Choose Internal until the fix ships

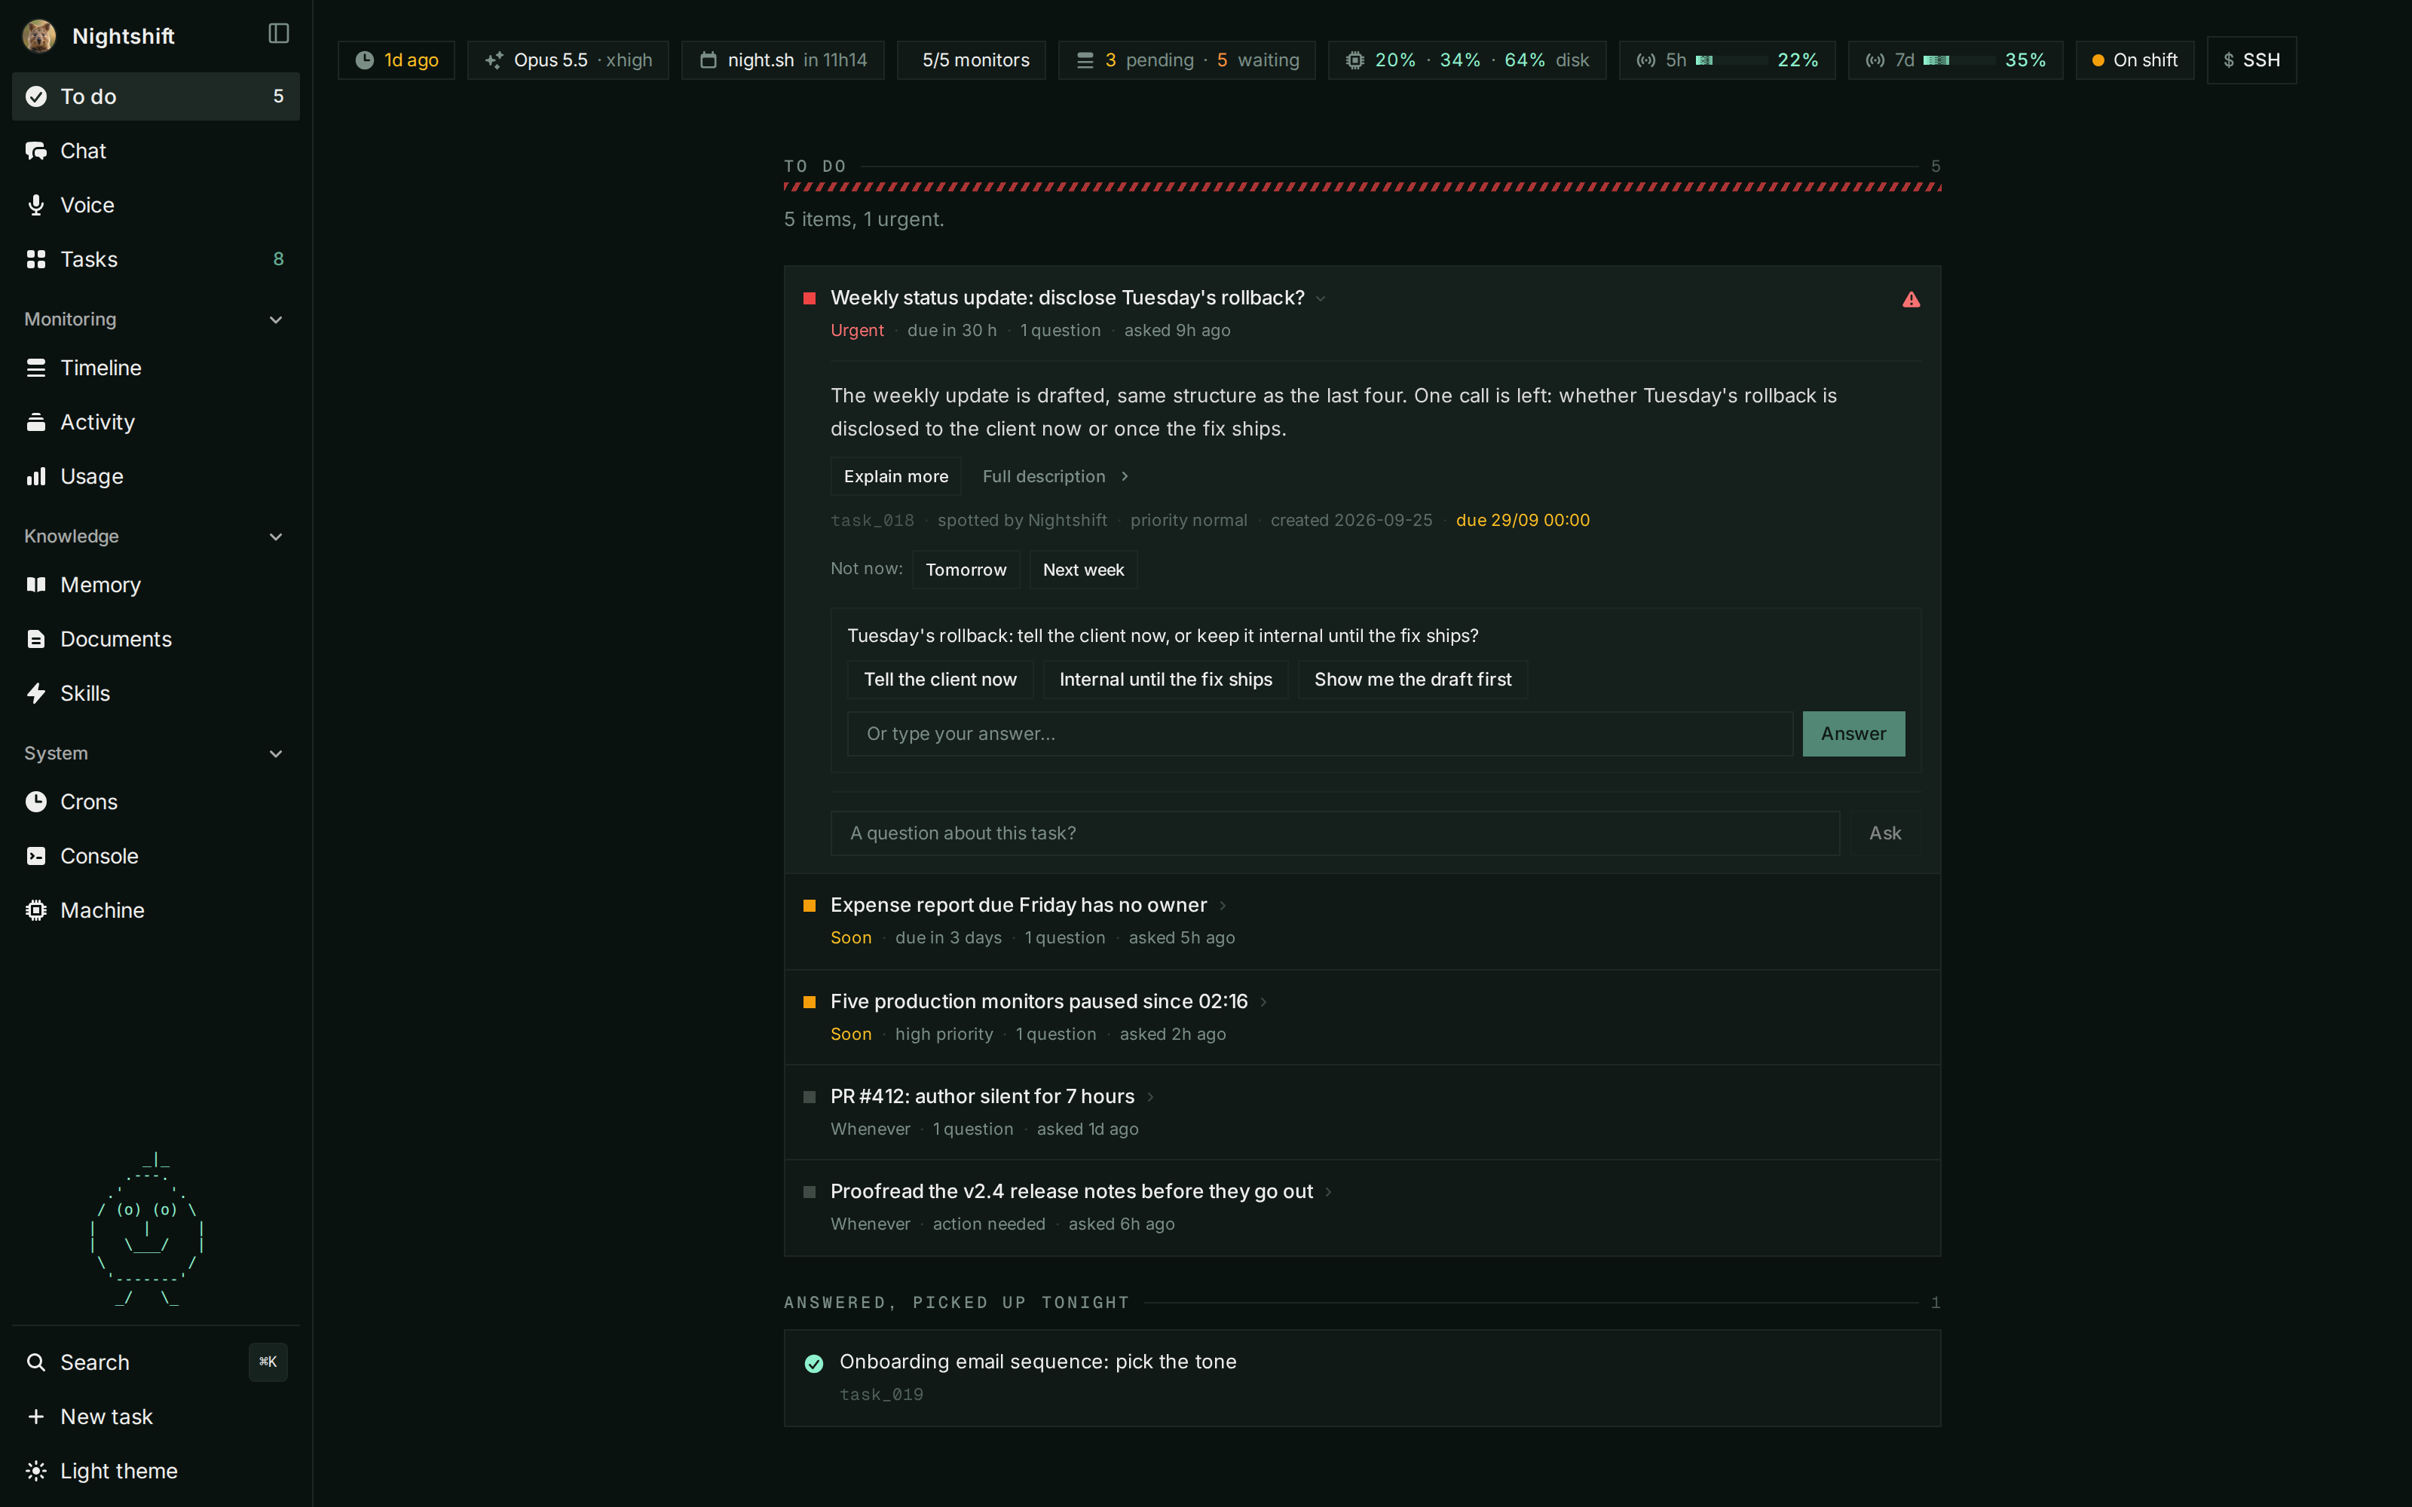coord(1165,680)
